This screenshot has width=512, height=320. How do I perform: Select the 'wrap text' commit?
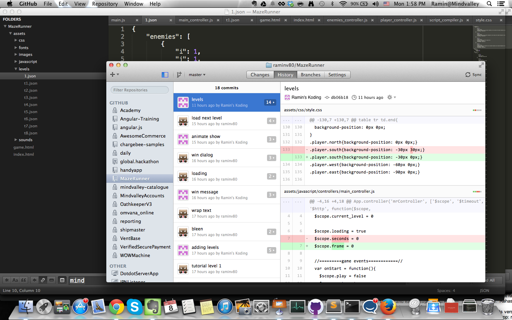(x=227, y=213)
